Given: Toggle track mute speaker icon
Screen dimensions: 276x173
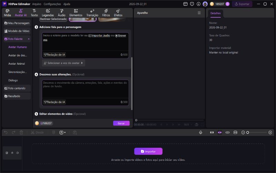Looking at the screenshot, I should (x=18, y=153).
